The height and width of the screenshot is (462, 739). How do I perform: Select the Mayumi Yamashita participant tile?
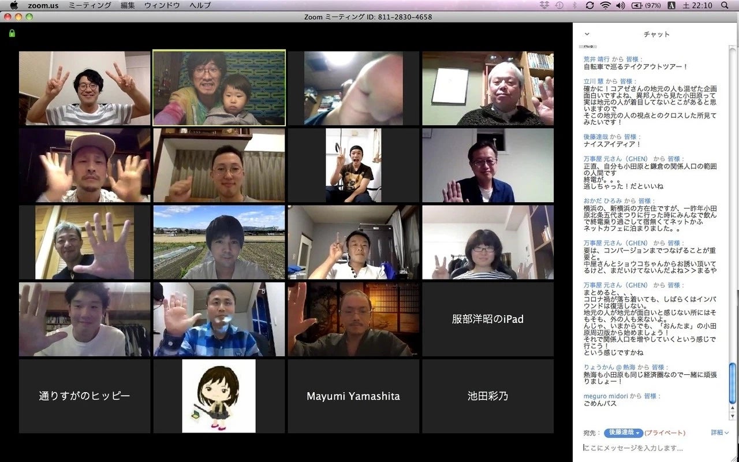coord(353,396)
